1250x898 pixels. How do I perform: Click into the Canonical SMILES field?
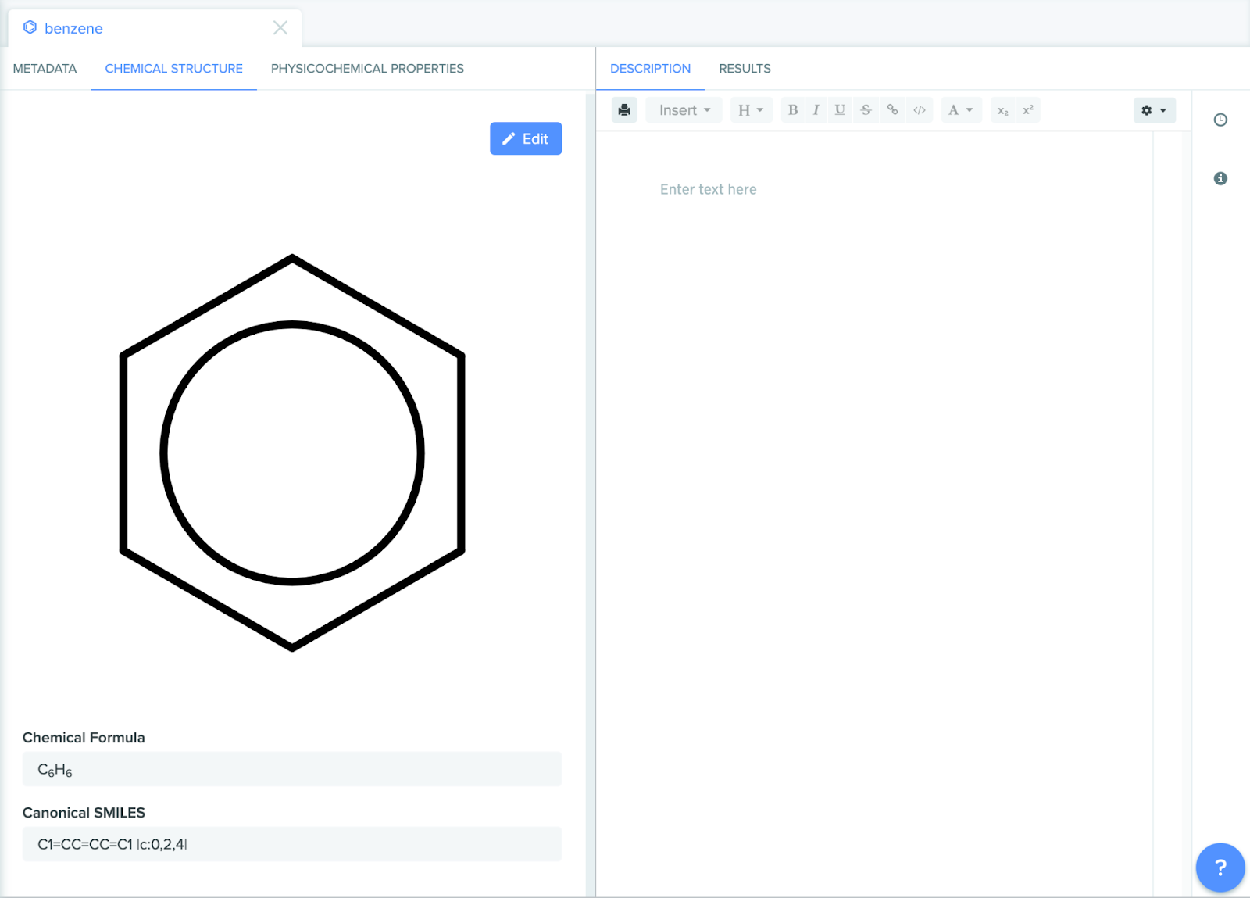pyautogui.click(x=292, y=844)
